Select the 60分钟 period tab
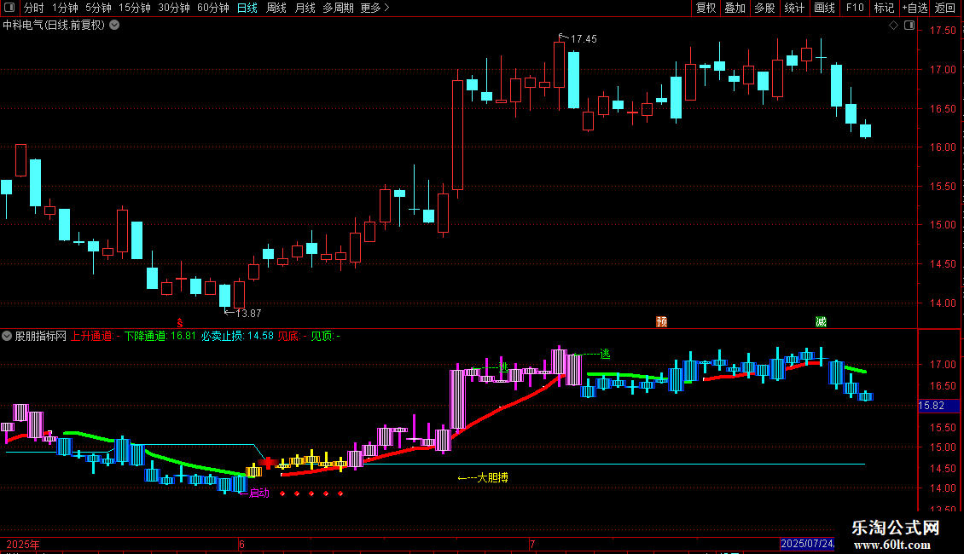The image size is (964, 554). coord(212,8)
